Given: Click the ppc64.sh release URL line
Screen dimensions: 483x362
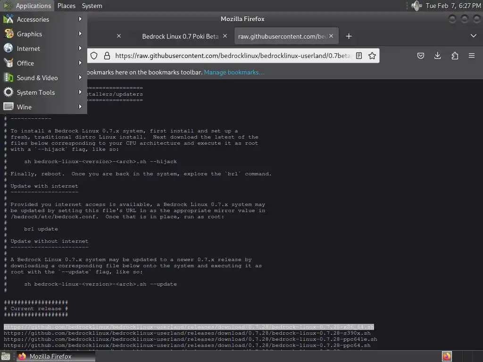Looking at the screenshot, I should [187, 346].
